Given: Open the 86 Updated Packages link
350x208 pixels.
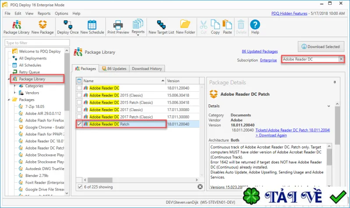Looking at the screenshot, I should pyautogui.click(x=259, y=52).
